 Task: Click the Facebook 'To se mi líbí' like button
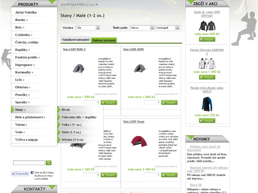point(20,174)
